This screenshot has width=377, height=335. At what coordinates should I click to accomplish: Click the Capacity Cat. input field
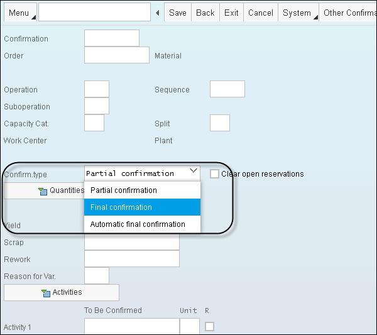click(94, 123)
